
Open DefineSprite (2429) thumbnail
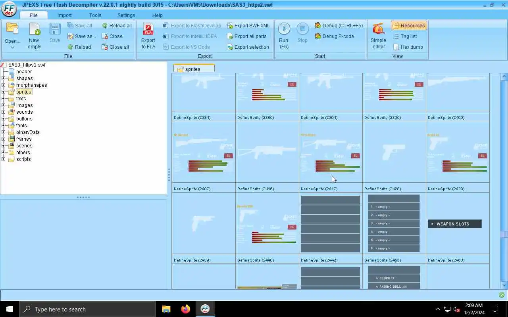coord(458,153)
